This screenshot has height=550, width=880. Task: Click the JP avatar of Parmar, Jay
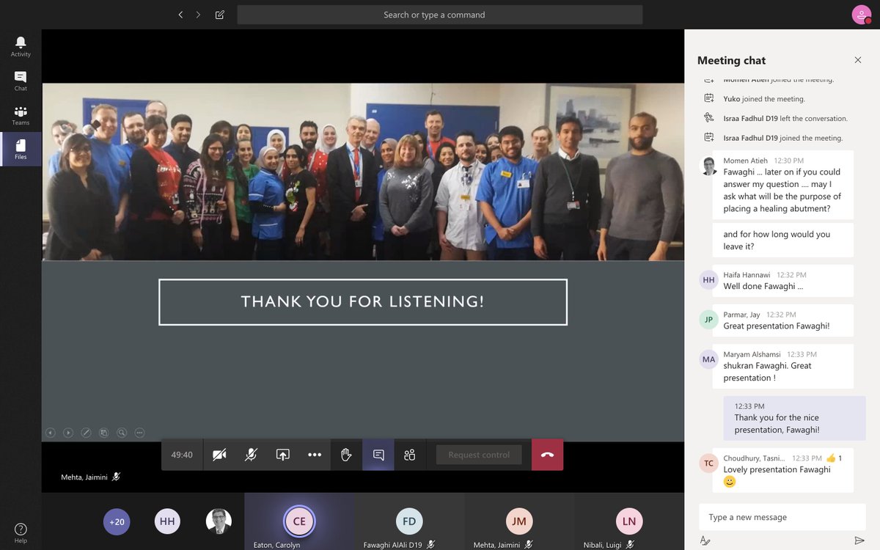[708, 320]
